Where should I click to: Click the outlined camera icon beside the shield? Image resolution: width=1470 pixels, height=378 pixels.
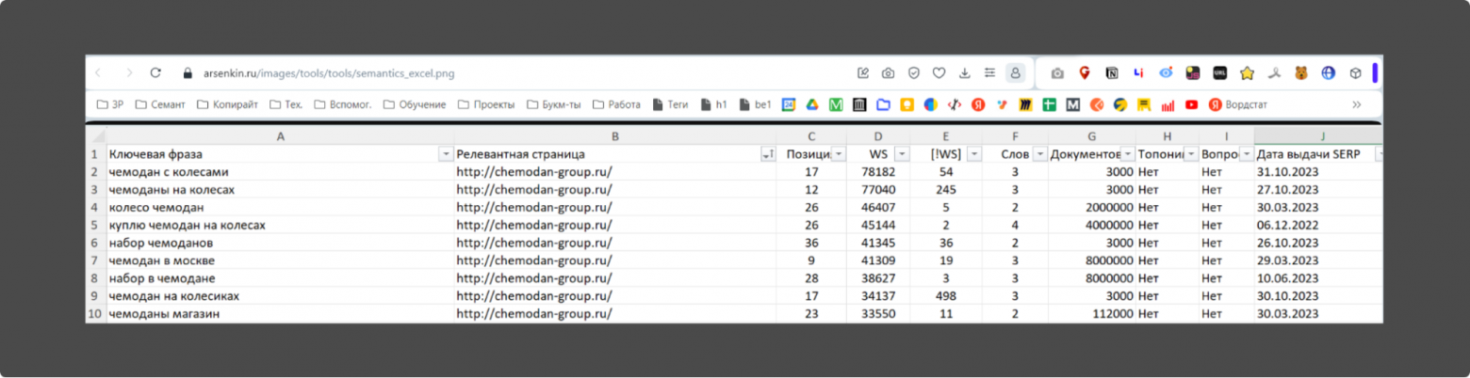(889, 72)
